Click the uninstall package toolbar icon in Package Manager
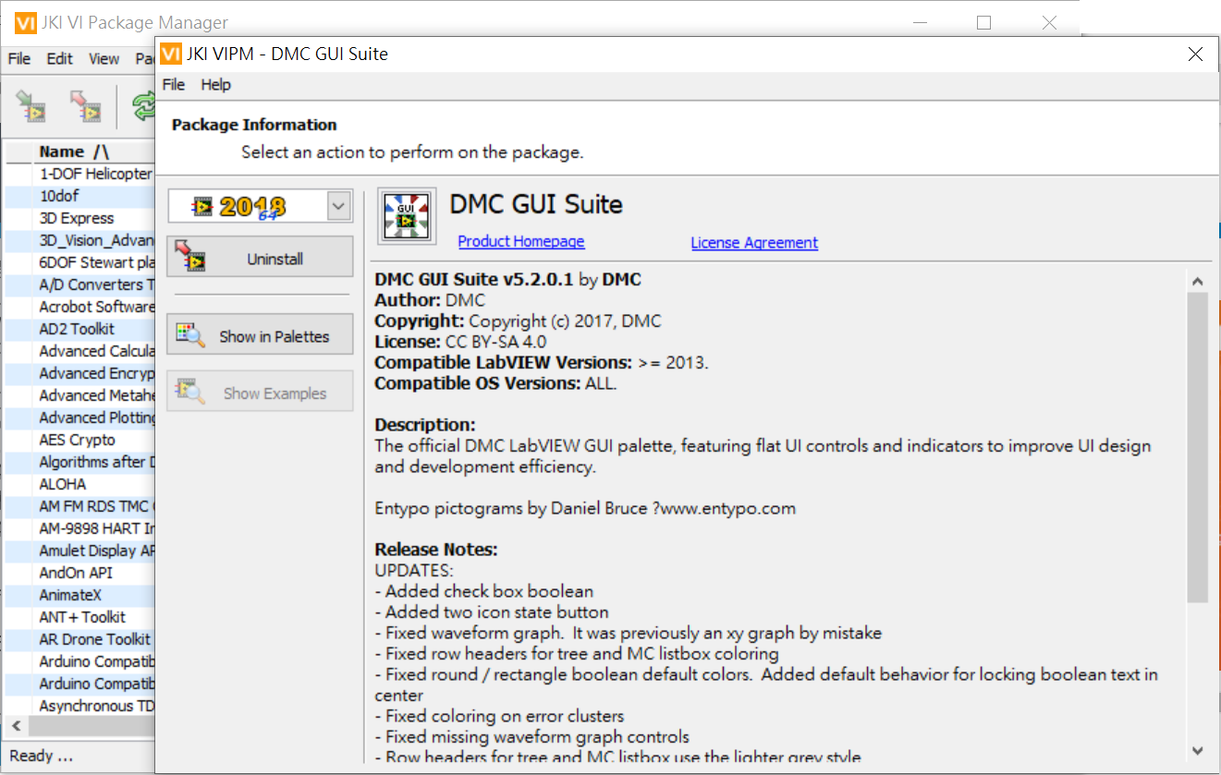Screen dimensions: 1221x775 coord(85,105)
